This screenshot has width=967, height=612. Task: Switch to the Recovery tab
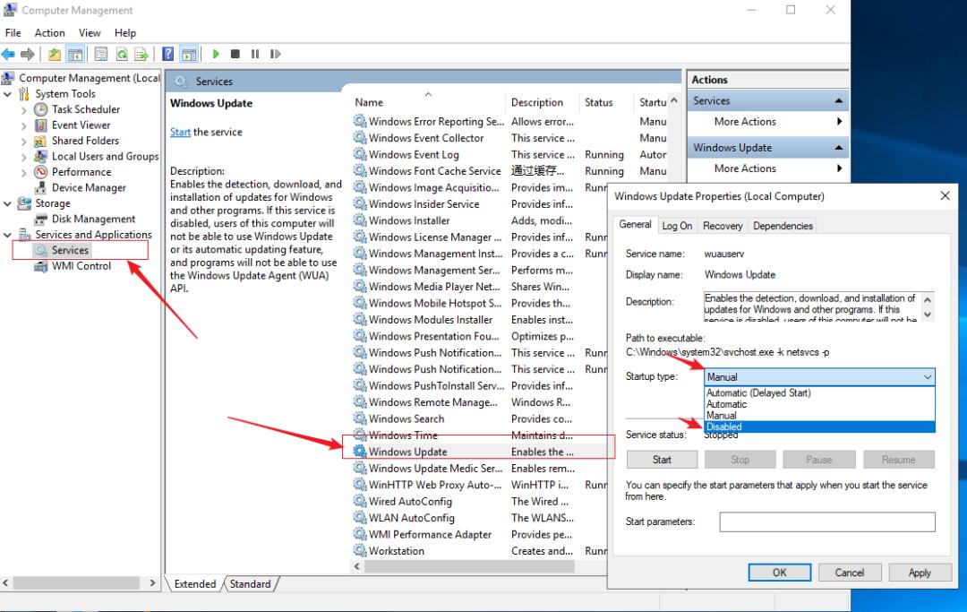(x=722, y=226)
